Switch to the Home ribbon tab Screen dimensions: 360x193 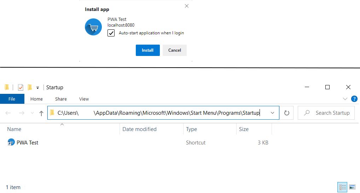point(36,99)
